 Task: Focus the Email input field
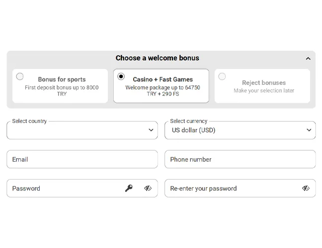82,159
